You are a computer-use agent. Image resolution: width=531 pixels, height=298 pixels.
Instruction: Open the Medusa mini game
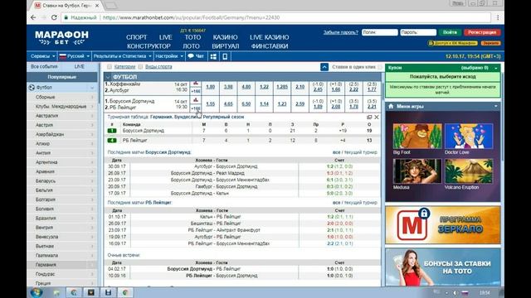(x=417, y=171)
